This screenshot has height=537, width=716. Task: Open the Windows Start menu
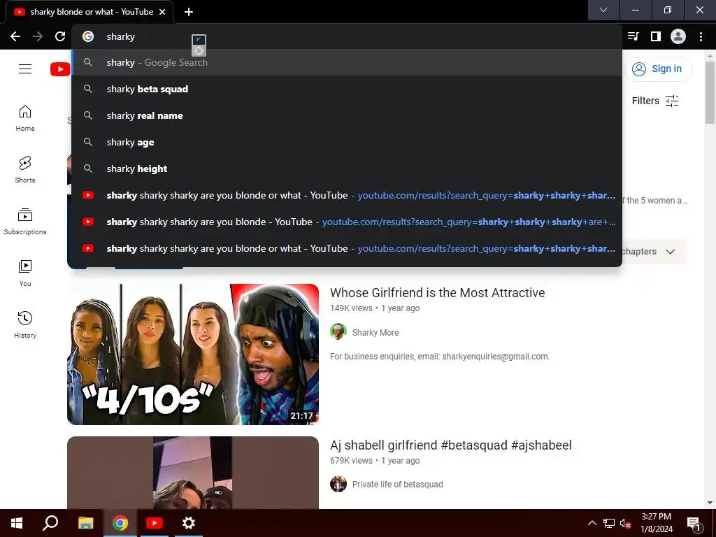pos(17,523)
